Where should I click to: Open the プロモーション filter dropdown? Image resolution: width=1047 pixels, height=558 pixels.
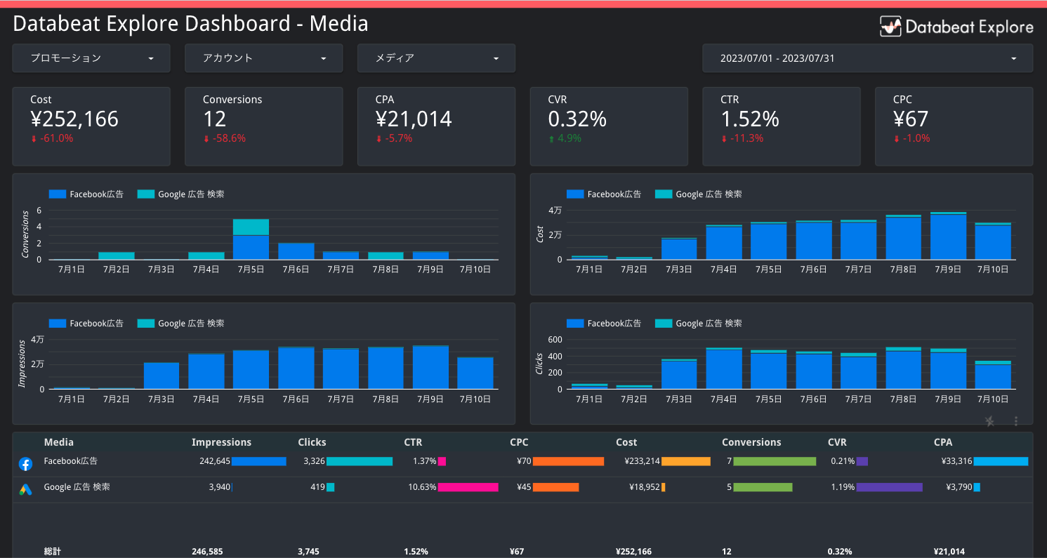pos(91,58)
